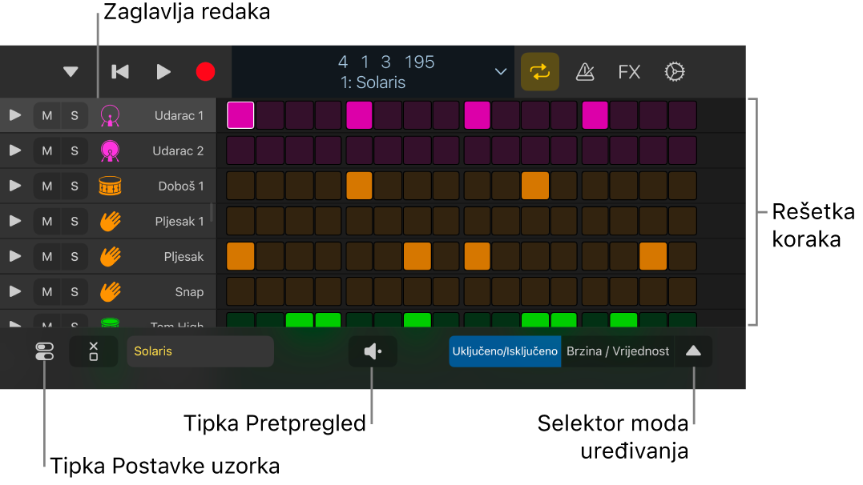Toggle the Preview speaker button
The image size is (863, 485).
coord(373,351)
